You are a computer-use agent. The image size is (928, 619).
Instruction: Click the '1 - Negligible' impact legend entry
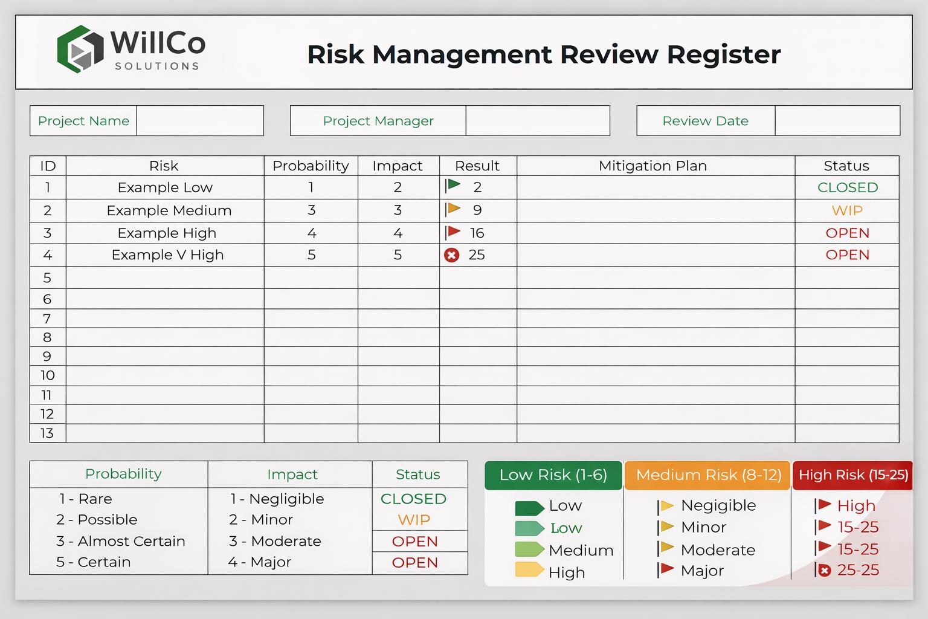pos(277,499)
